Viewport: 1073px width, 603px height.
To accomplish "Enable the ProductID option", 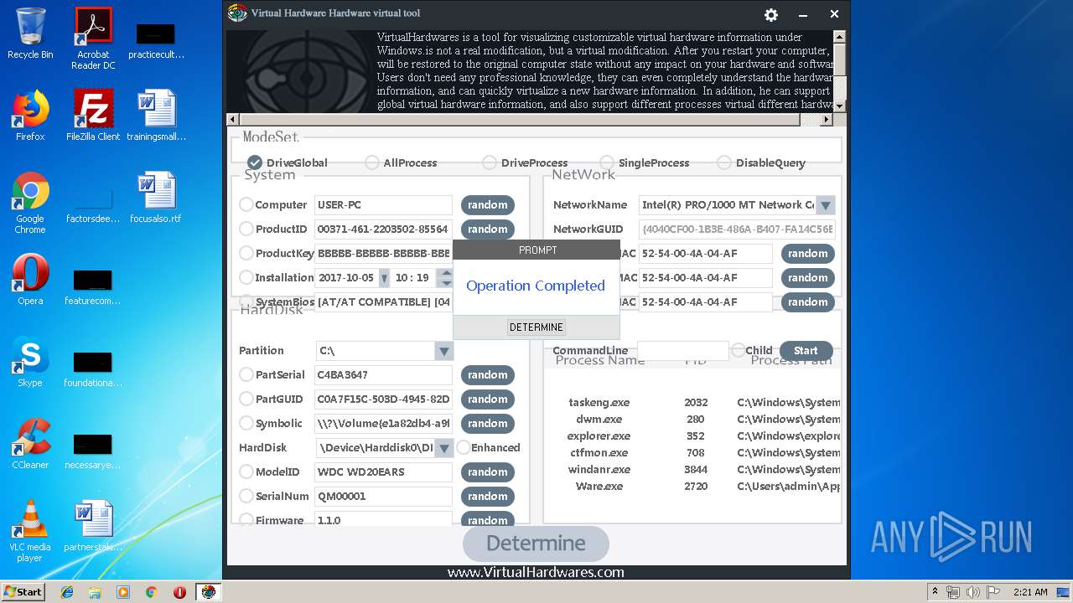I will pyautogui.click(x=246, y=229).
